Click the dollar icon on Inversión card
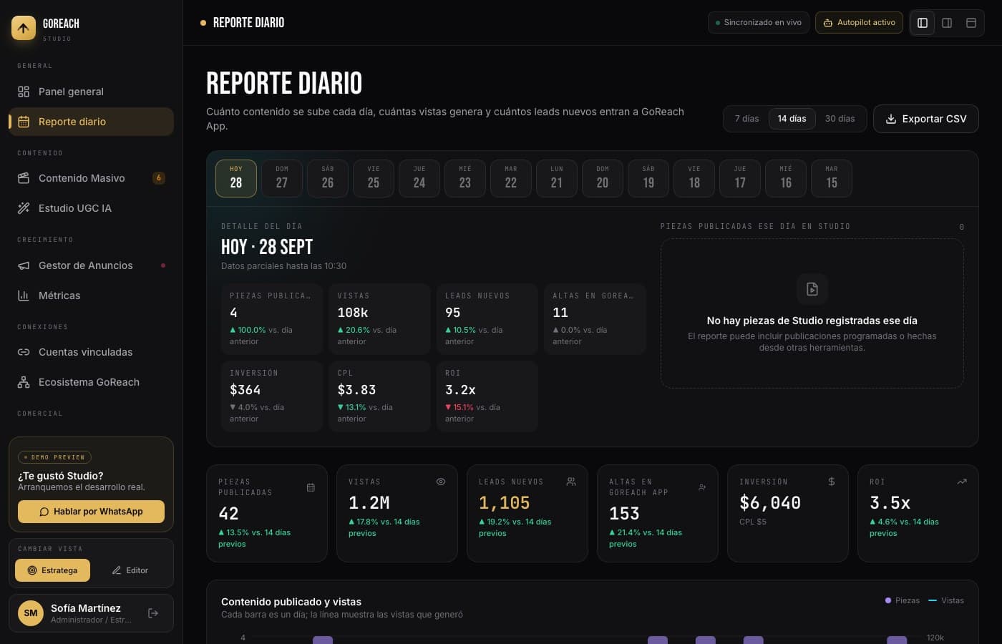Screen dimensions: 1002x644 (832, 482)
